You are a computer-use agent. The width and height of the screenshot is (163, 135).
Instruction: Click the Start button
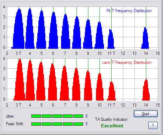click(146, 114)
